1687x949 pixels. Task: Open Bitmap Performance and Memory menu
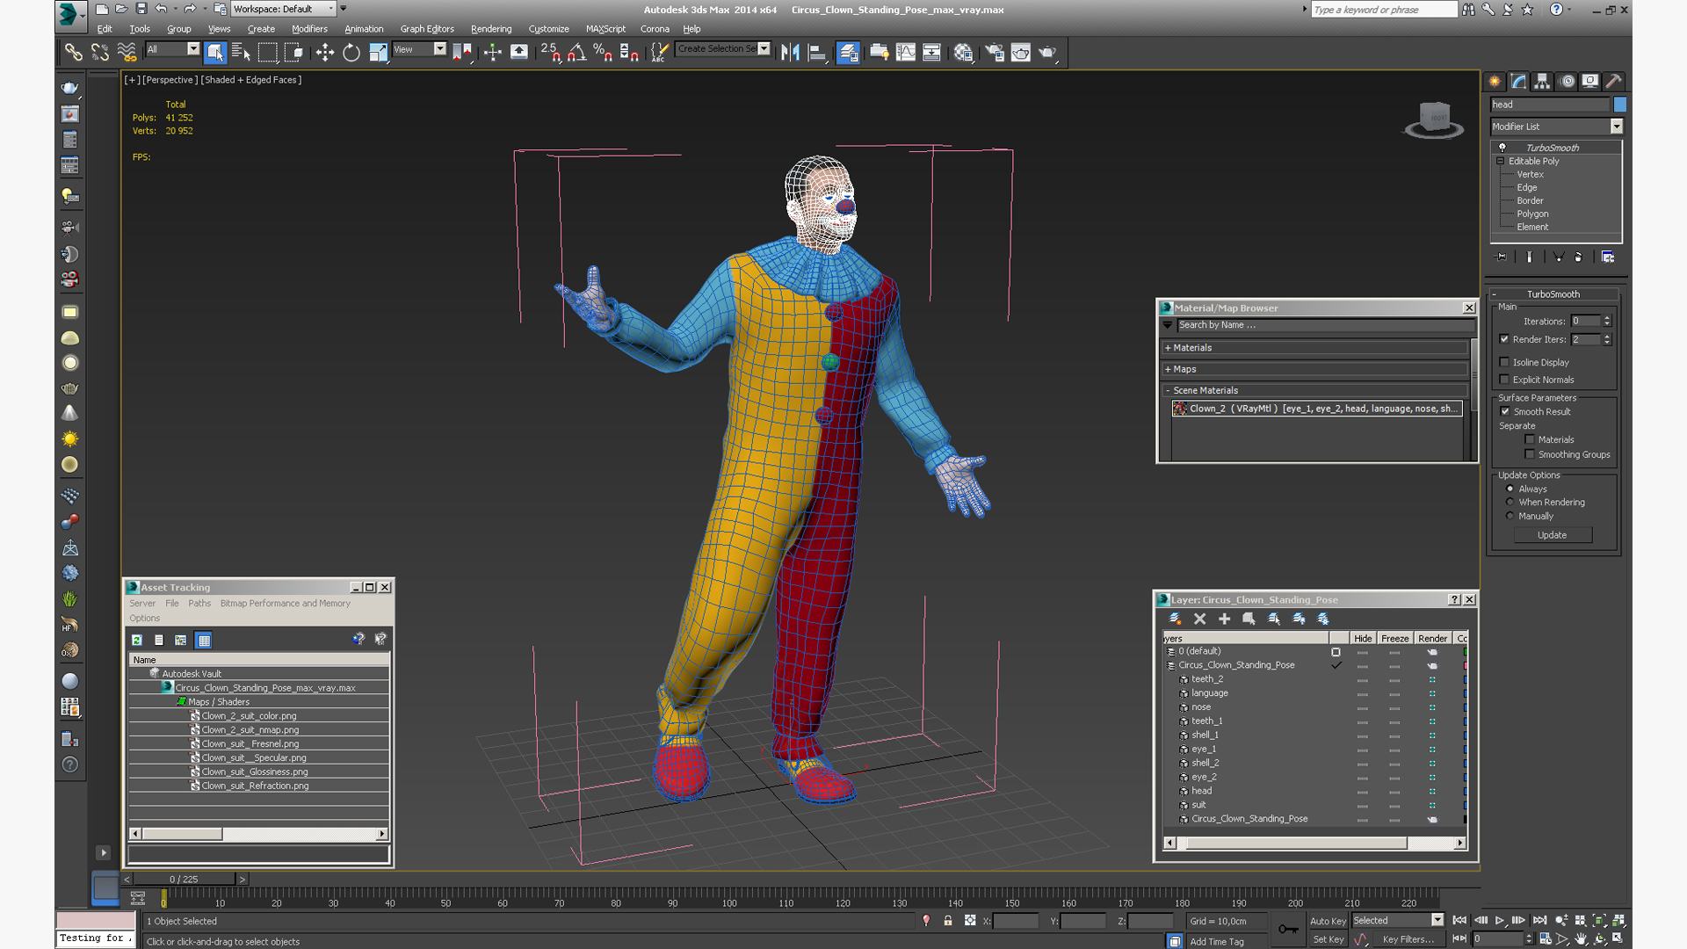(286, 604)
